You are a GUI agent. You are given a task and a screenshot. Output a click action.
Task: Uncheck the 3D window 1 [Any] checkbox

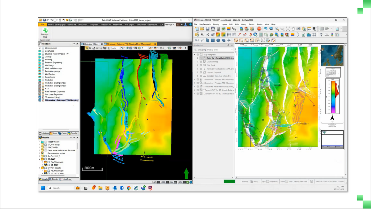pyautogui.click(x=43, y=97)
